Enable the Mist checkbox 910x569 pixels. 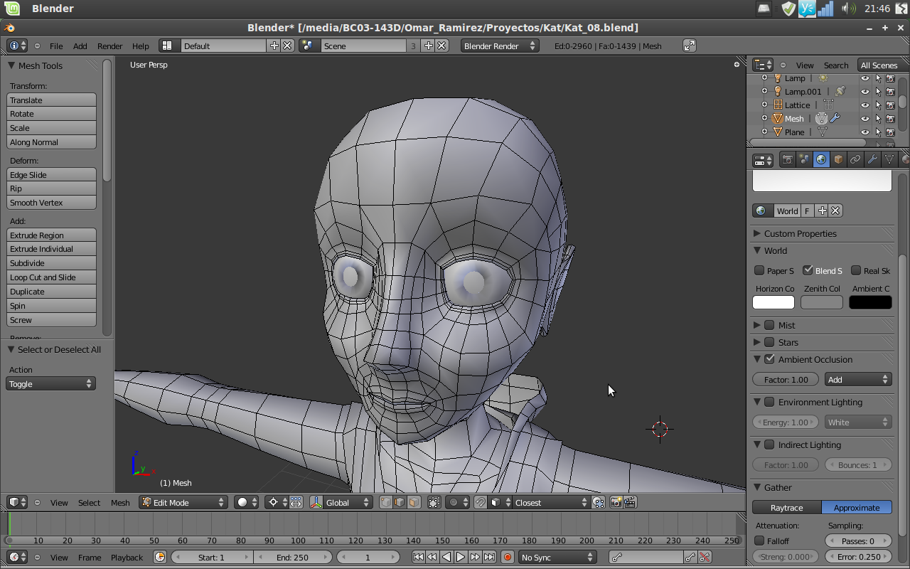(x=769, y=325)
